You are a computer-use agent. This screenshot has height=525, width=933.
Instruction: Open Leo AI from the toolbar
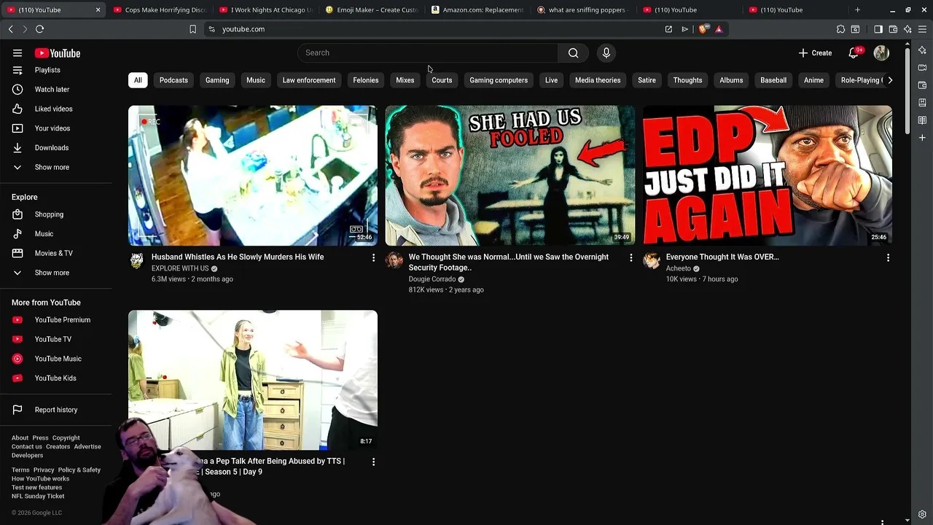coord(907,29)
